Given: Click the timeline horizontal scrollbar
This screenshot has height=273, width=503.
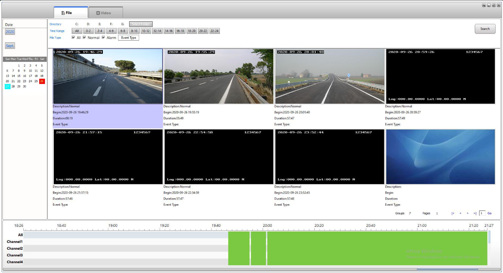Looking at the screenshot, I should coord(447,269).
